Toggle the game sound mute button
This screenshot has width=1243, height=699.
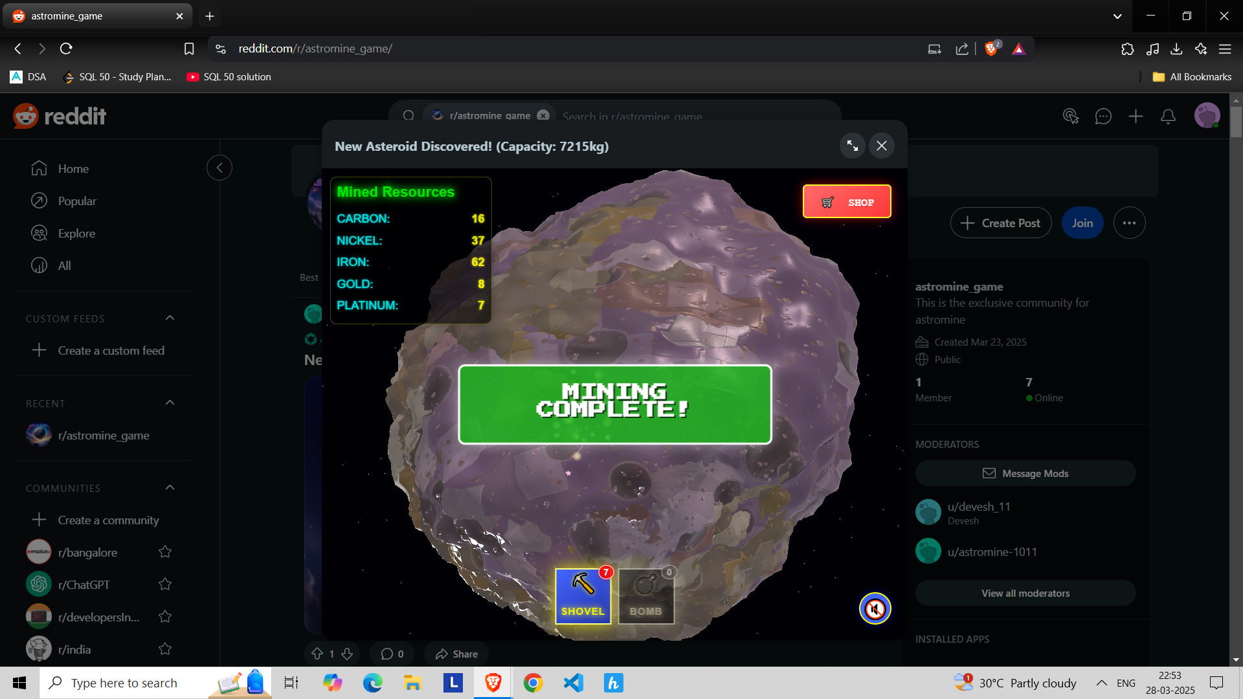click(x=875, y=608)
